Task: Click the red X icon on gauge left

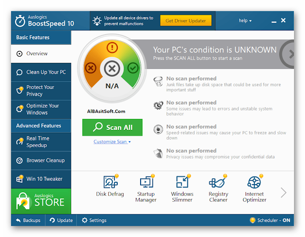Action: (91, 68)
